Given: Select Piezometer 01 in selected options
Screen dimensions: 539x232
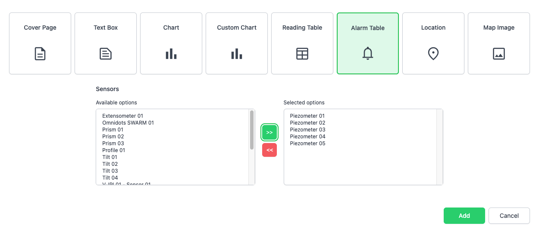Looking at the screenshot, I should [307, 116].
